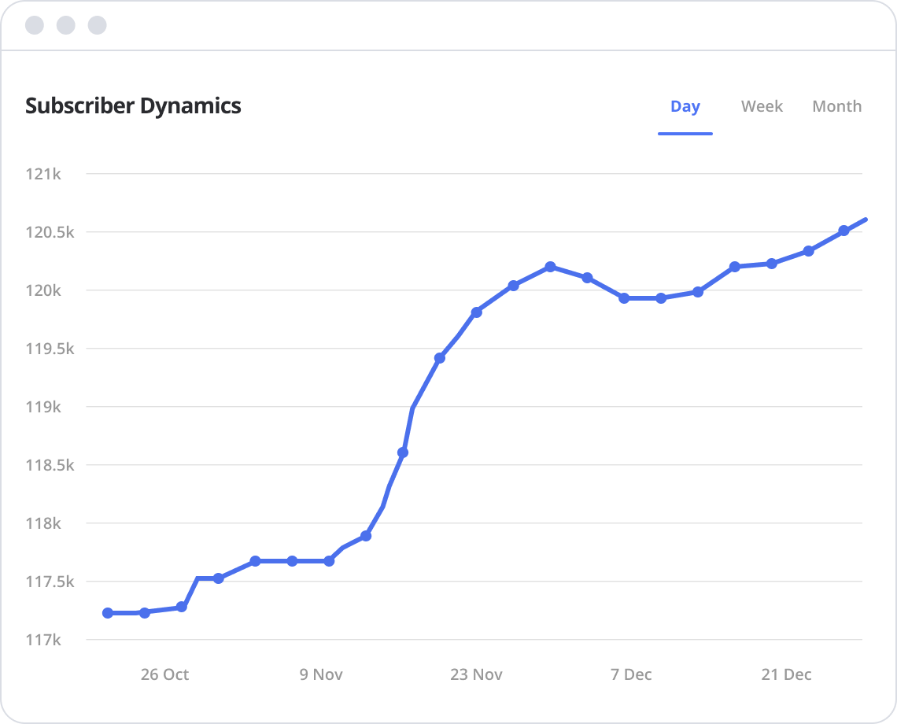Image resolution: width=897 pixels, height=724 pixels.
Task: Open the Month view tab
Action: point(836,106)
